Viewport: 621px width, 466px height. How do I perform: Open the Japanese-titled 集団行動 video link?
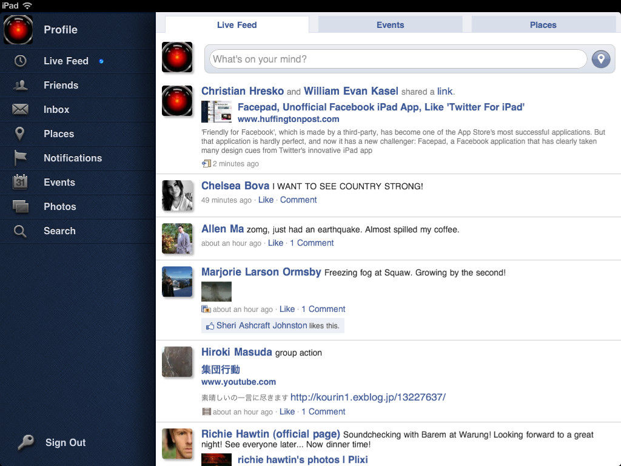pyautogui.click(x=220, y=370)
